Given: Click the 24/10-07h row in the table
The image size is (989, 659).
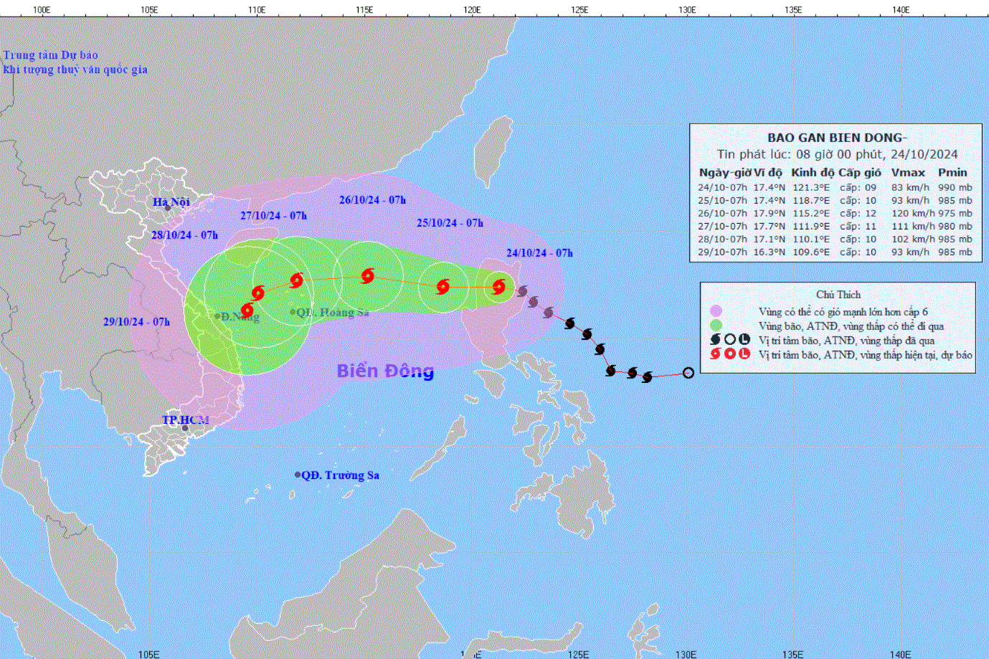Looking at the screenshot, I should [836, 188].
